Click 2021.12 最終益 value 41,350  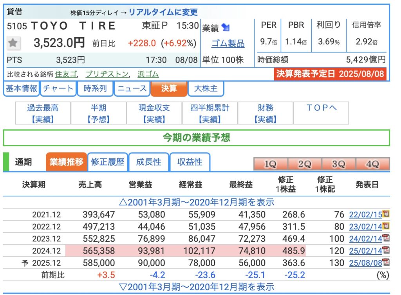[252, 214]
